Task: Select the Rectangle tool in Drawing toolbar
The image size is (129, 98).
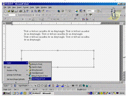Action: click(x=38, y=86)
